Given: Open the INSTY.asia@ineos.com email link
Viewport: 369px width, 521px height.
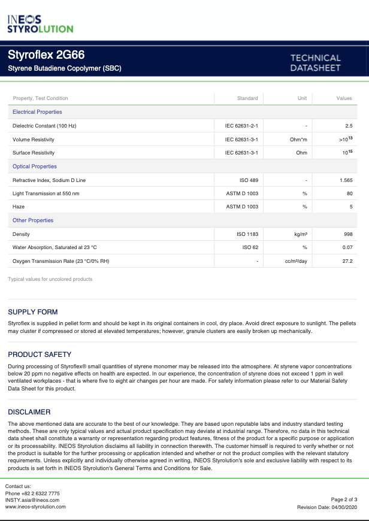Looking at the screenshot, I should point(32,499).
